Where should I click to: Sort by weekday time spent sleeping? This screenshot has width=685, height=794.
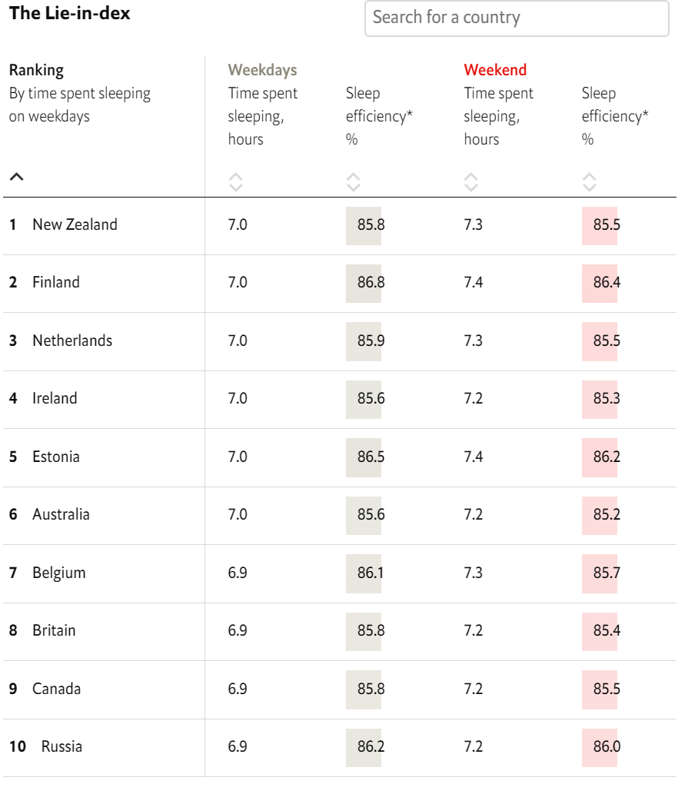236,182
